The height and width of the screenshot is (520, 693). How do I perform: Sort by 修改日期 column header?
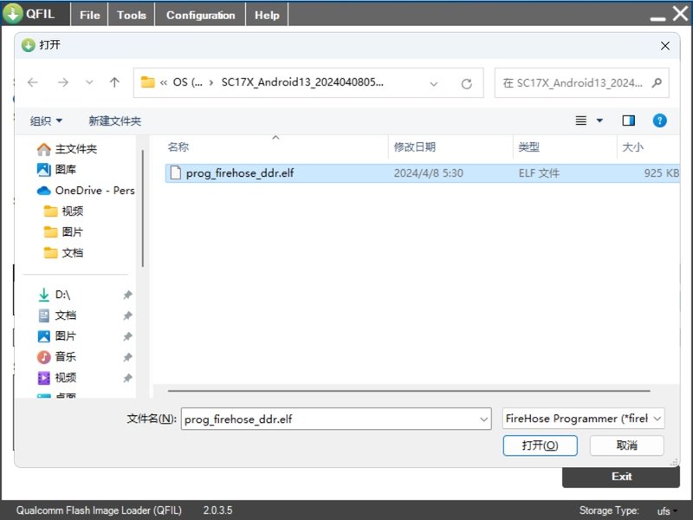pyautogui.click(x=415, y=146)
